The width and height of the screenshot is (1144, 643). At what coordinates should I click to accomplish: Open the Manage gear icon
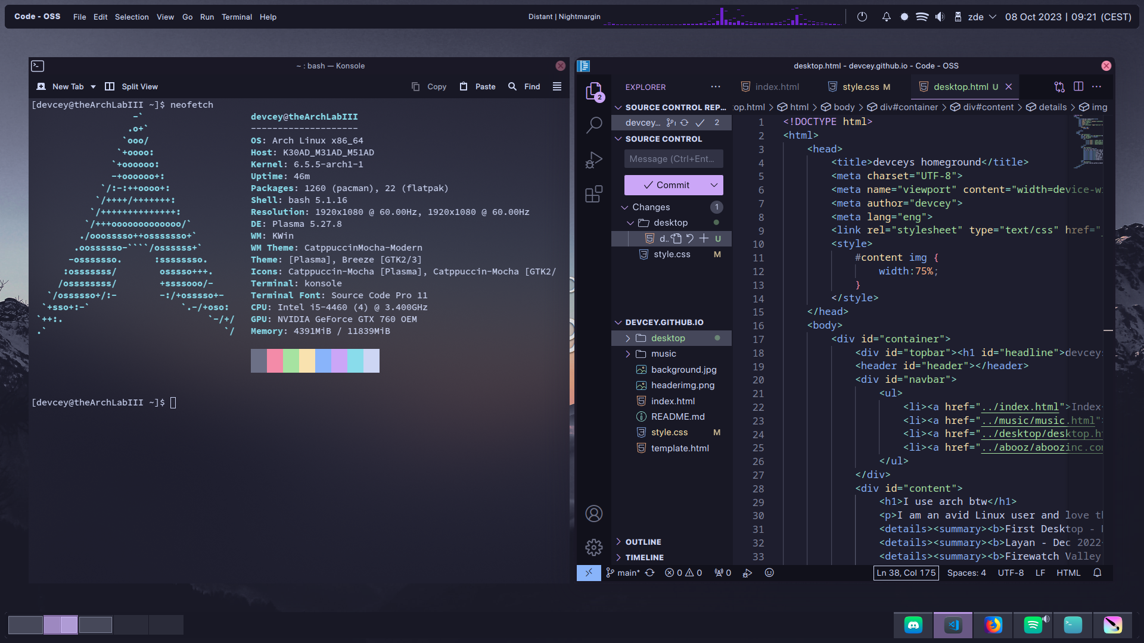(x=593, y=547)
